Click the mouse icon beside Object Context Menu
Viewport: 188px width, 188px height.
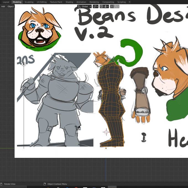45,184
